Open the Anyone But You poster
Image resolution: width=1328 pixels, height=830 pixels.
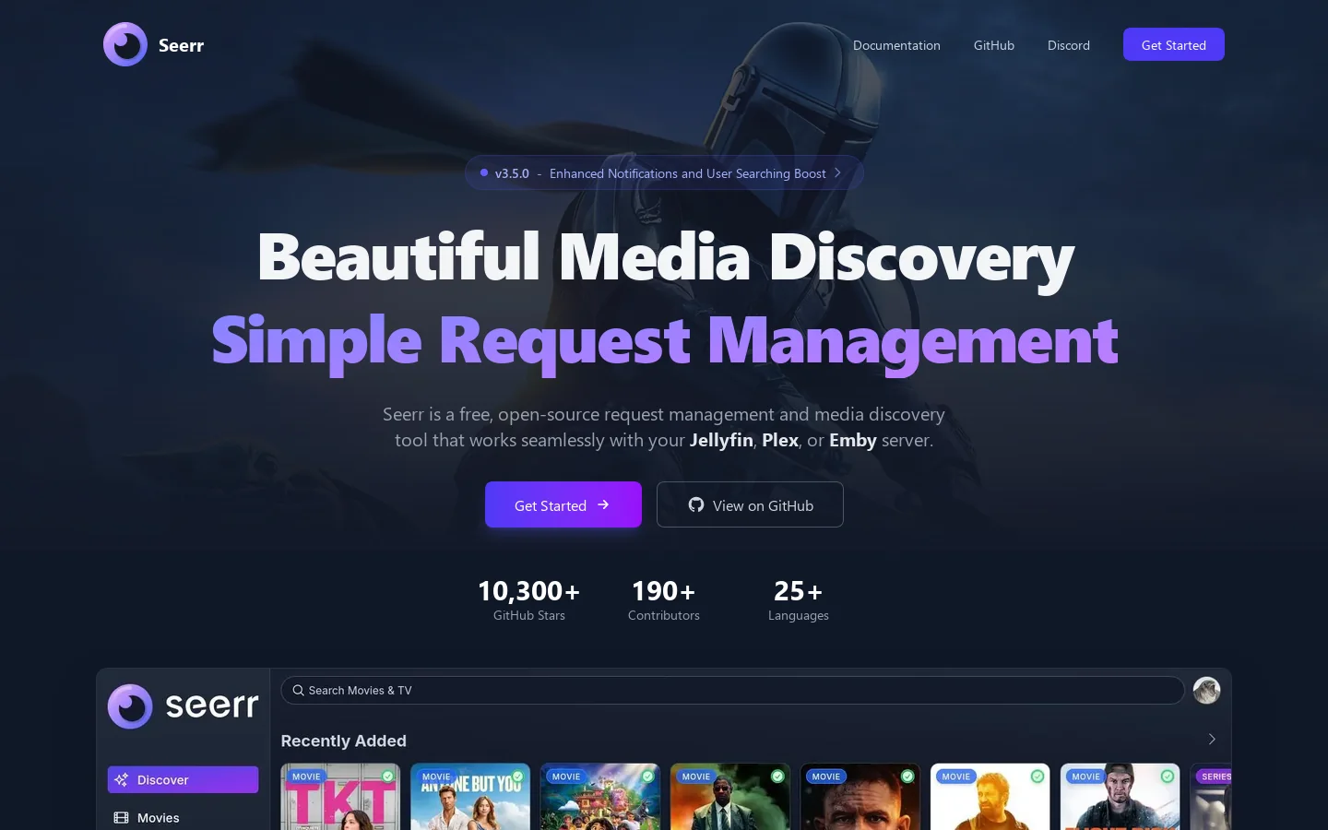[470, 799]
